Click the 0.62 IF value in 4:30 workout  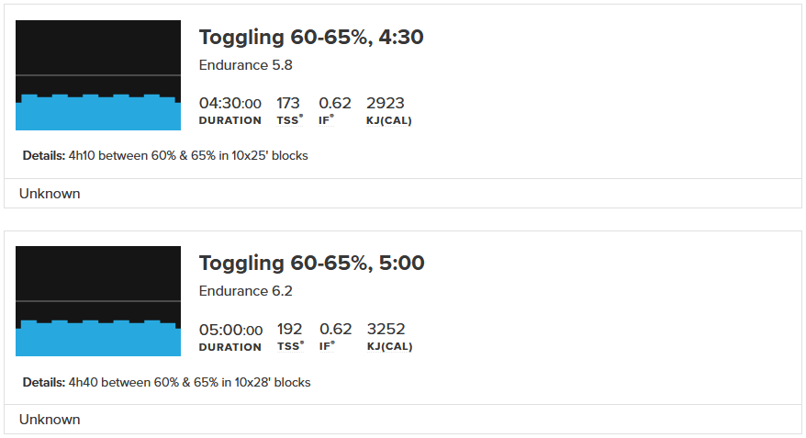point(334,104)
